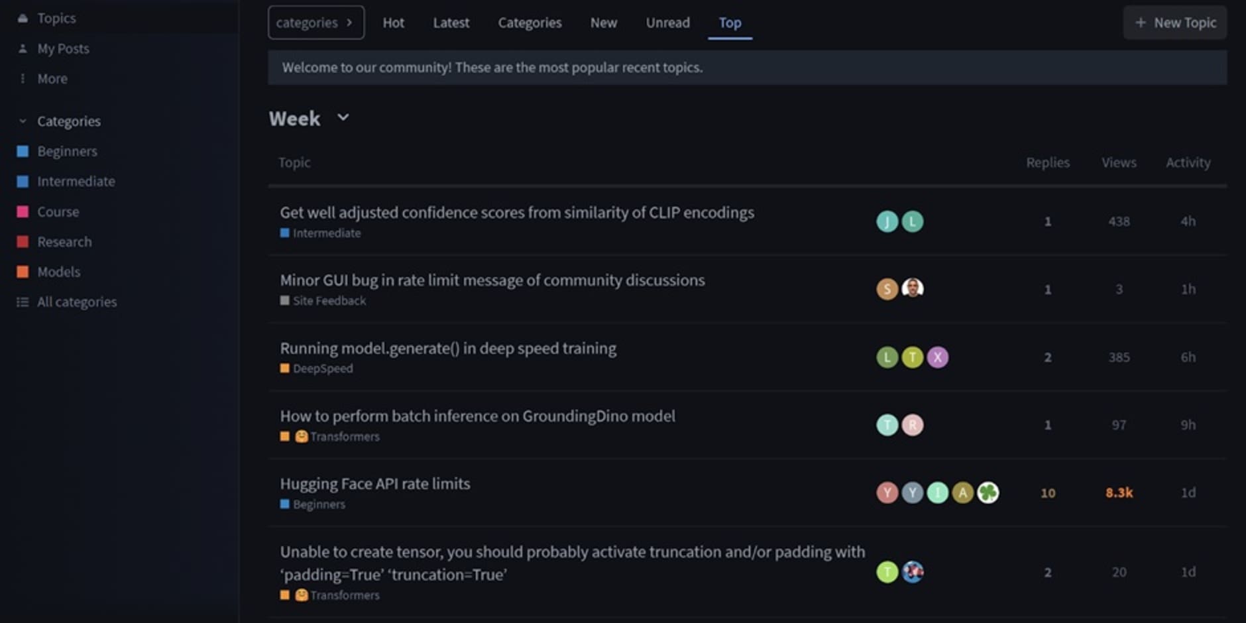The width and height of the screenshot is (1246, 623).
Task: Open the Research category in sidebar
Action: pos(64,242)
